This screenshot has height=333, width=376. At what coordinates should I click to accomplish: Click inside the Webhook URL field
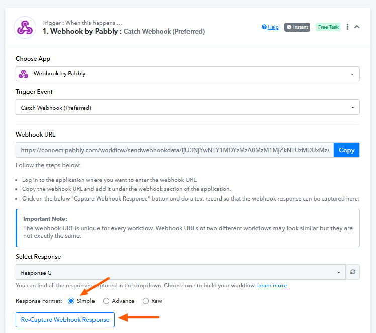(x=174, y=150)
